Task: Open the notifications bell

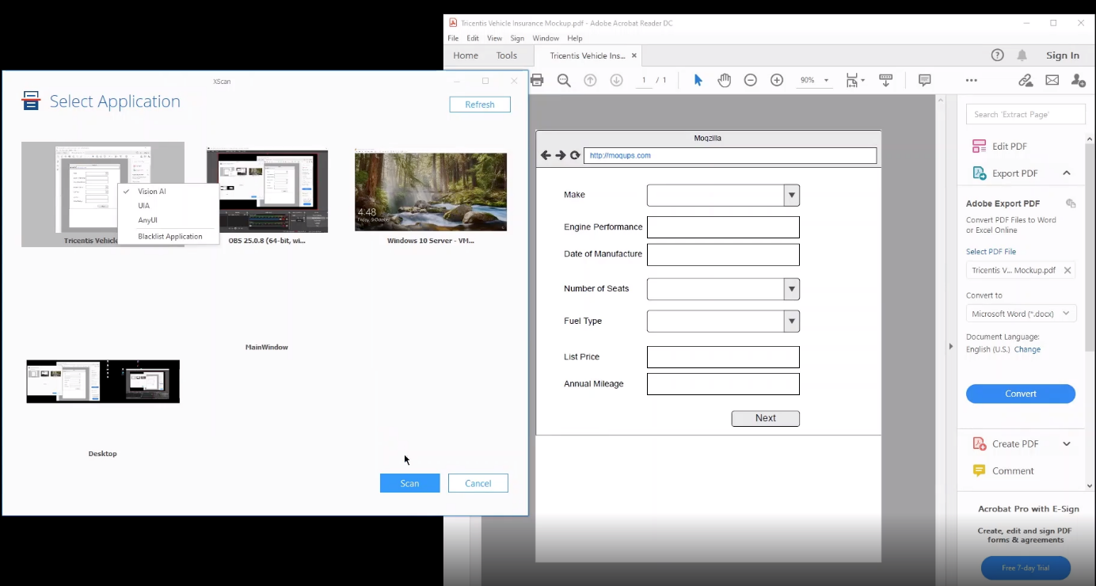Action: (1022, 55)
